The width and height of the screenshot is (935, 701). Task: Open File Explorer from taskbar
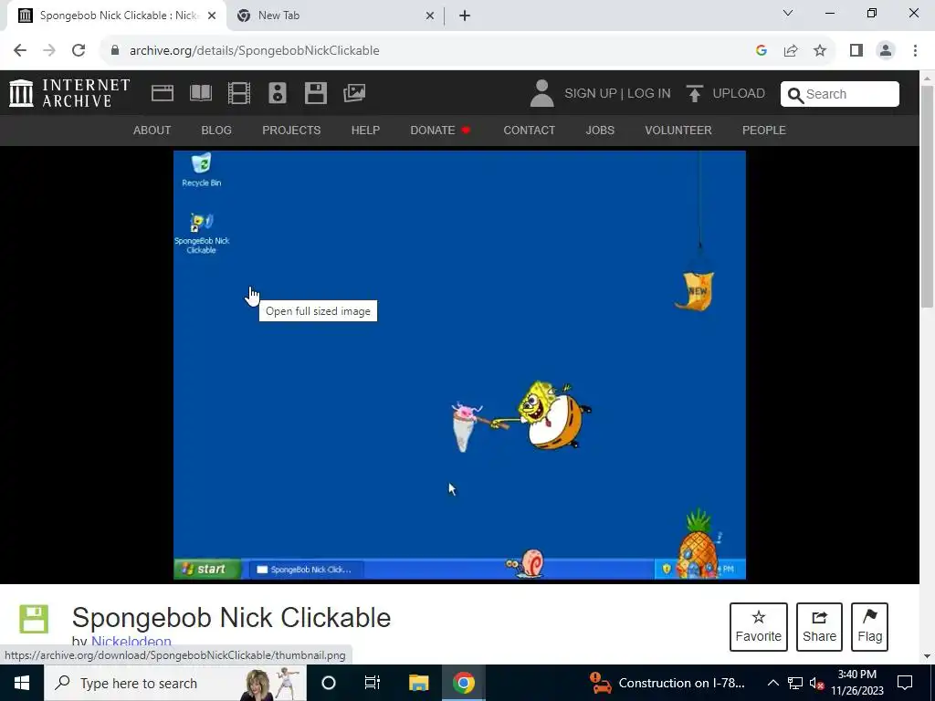pyautogui.click(x=418, y=683)
